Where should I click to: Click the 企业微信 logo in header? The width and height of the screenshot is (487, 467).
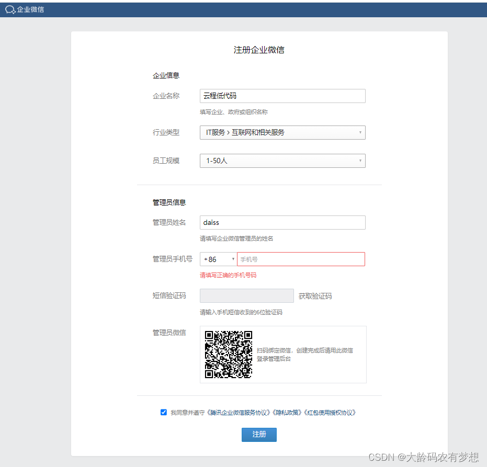point(25,9)
